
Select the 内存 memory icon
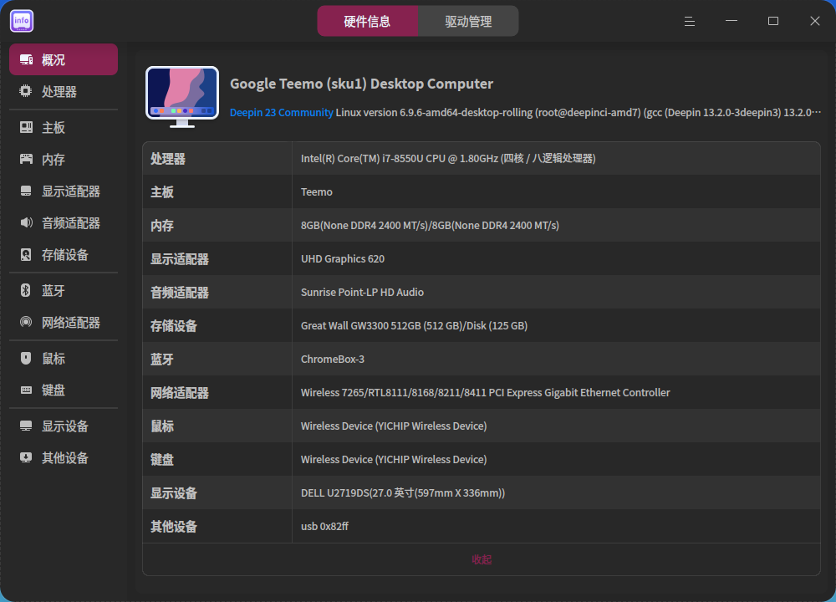pyautogui.click(x=26, y=159)
